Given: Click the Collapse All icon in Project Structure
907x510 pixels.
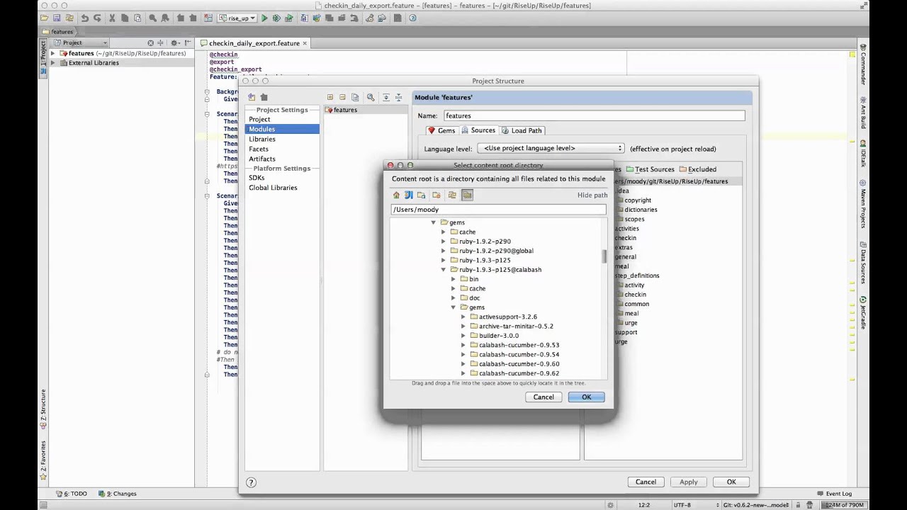Looking at the screenshot, I should coord(398,97).
